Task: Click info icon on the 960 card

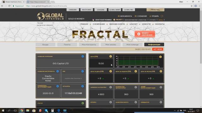Action: tap(136, 87)
